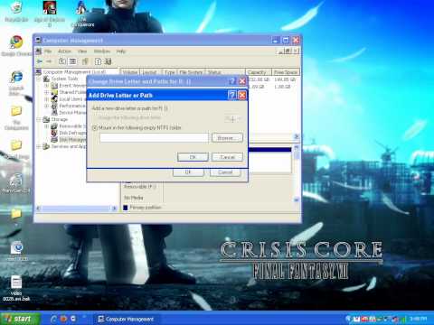Click the disk view vertical scrollbar down arrow
The width and height of the screenshot is (434, 325).
pos(297,200)
